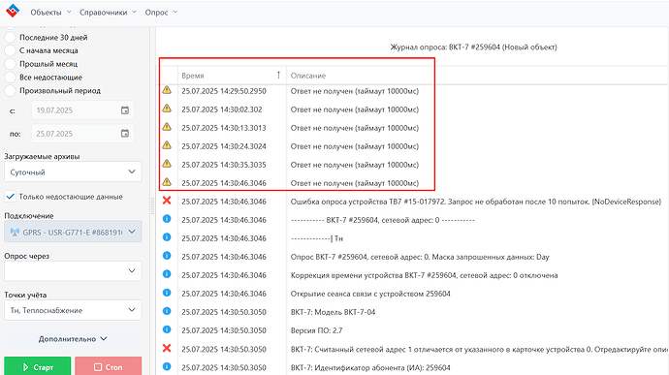Click info icon for '| Тн' row

click(167, 236)
